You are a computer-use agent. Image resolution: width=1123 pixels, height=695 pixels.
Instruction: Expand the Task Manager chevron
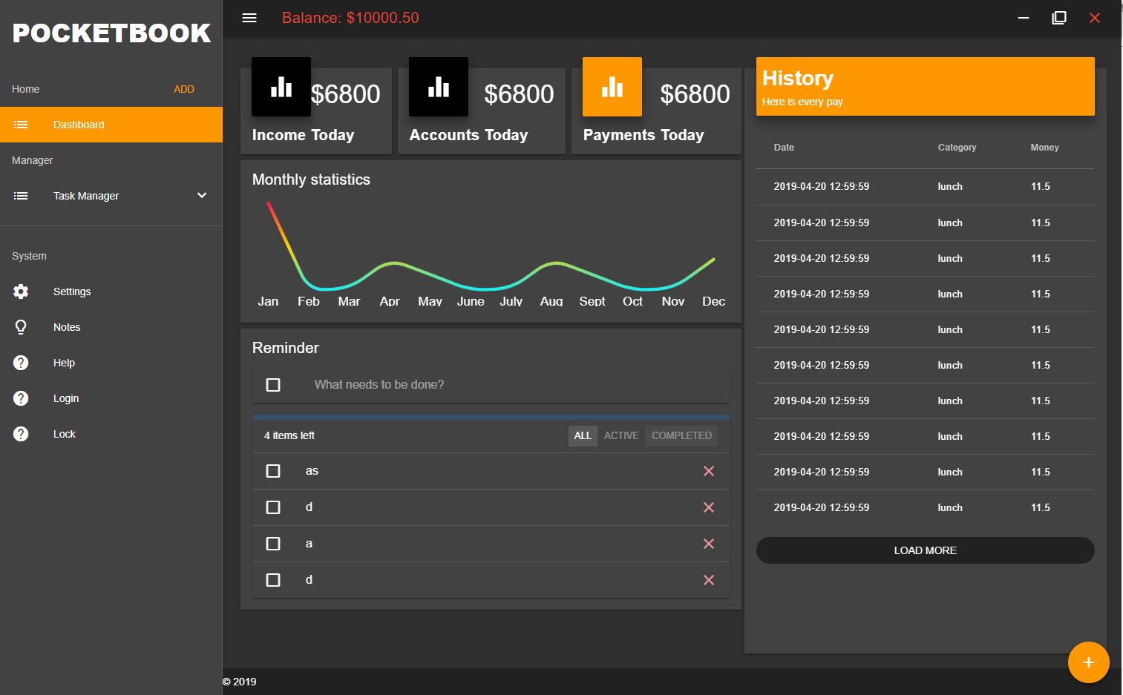pos(202,196)
